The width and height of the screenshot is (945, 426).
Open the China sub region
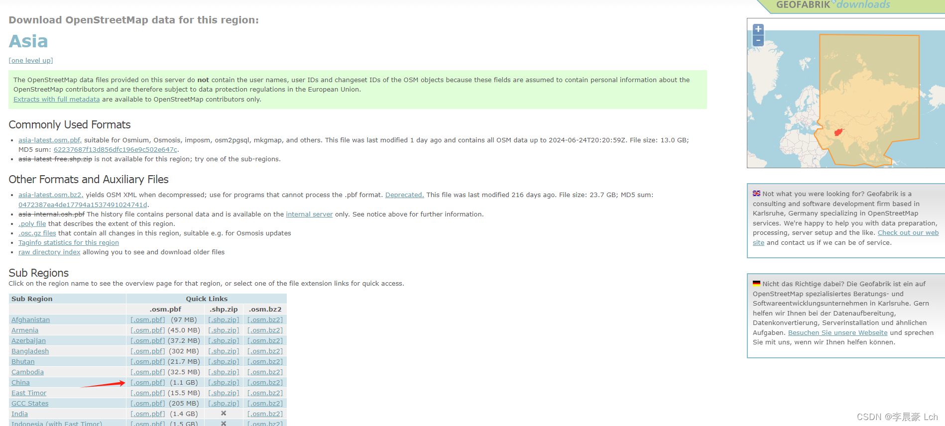click(20, 382)
